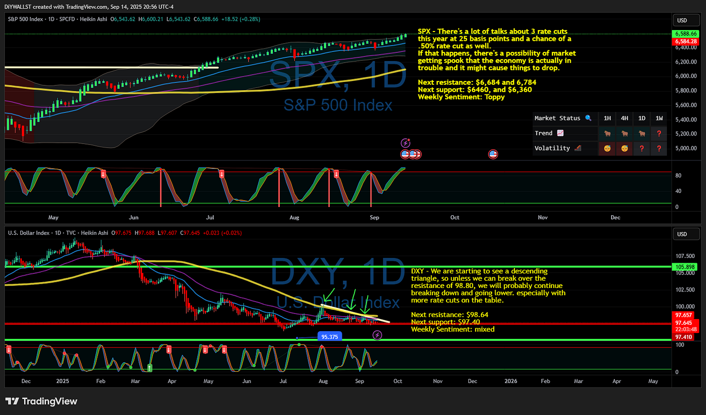Screen dimensions: 706x415
Task: Toggle the sleepy-face volatility status for 4H
Action: (625, 148)
